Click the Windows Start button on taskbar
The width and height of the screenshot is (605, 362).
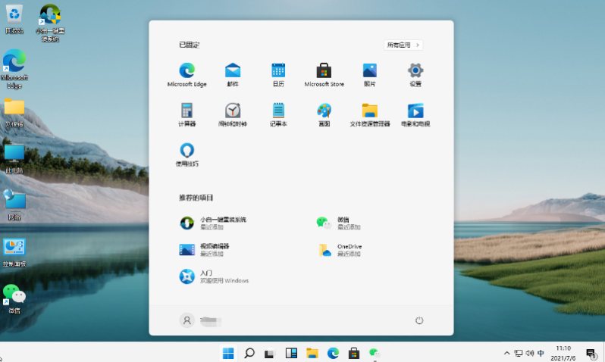228,353
